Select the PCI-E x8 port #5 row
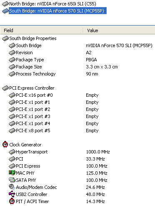The height and width of the screenshot is (206, 155). (77, 131)
